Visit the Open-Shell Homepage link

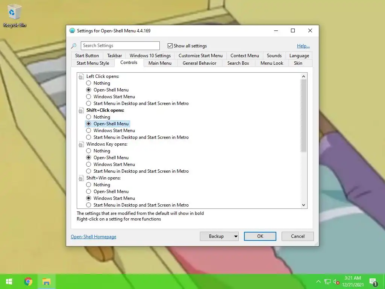point(94,237)
